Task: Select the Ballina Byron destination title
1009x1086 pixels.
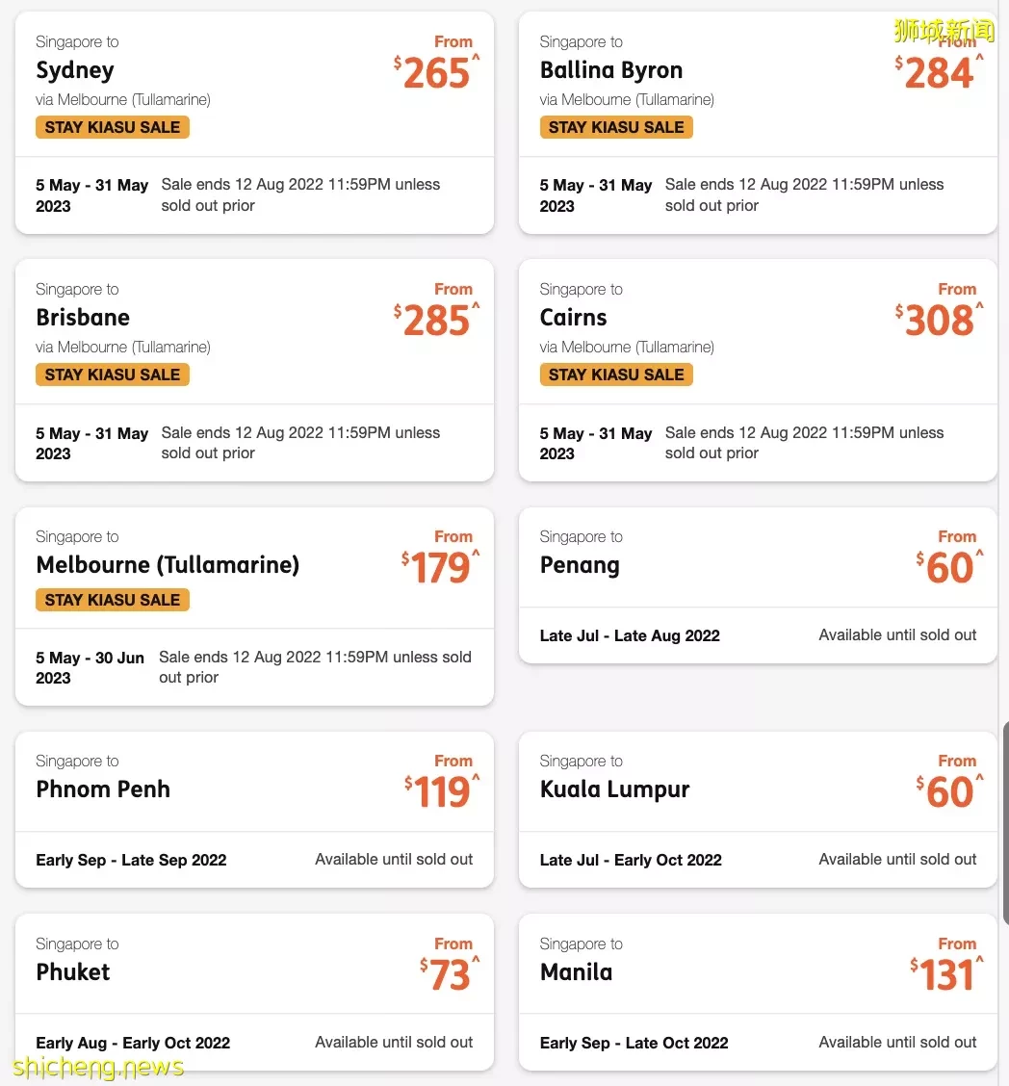Action: click(610, 70)
